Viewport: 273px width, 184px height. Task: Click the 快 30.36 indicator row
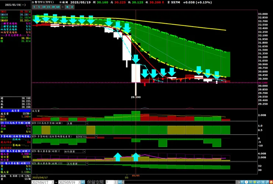pos(15,38)
